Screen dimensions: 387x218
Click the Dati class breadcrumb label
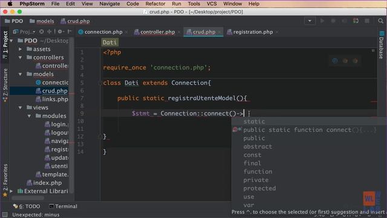coord(110,42)
